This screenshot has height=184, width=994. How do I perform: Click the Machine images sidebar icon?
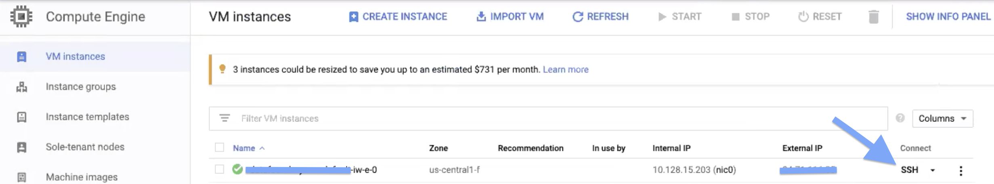point(21,177)
